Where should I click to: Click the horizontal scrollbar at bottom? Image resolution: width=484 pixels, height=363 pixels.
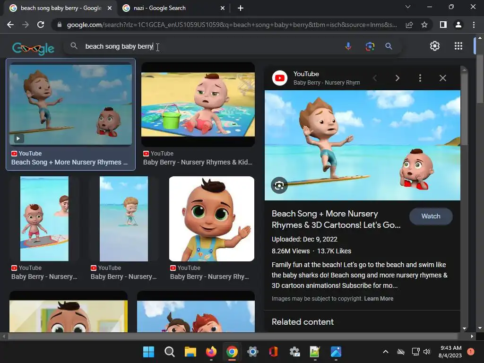point(233,337)
